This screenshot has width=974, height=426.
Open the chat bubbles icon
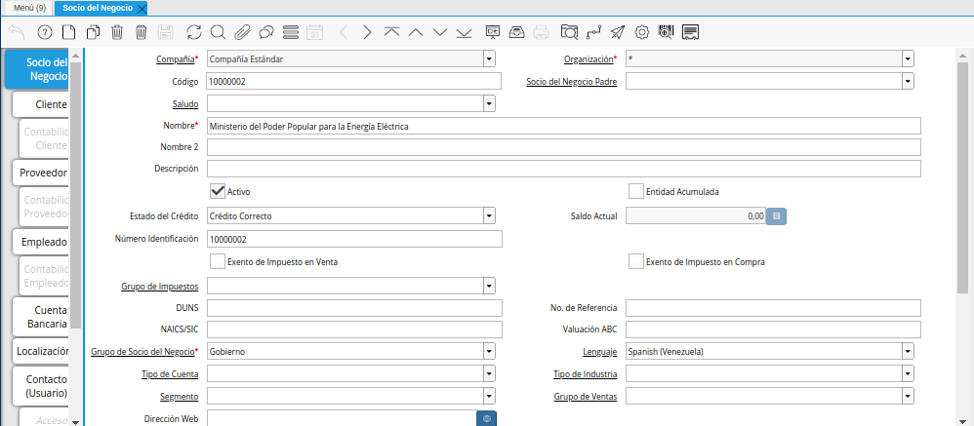coord(265,32)
